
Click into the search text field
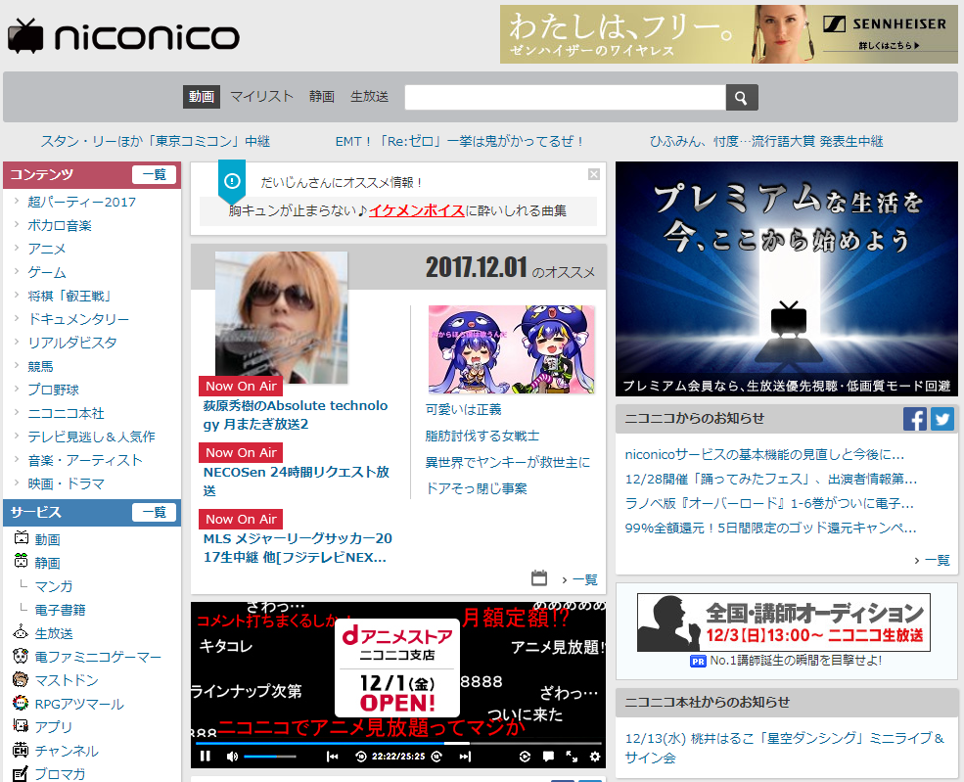coord(565,97)
